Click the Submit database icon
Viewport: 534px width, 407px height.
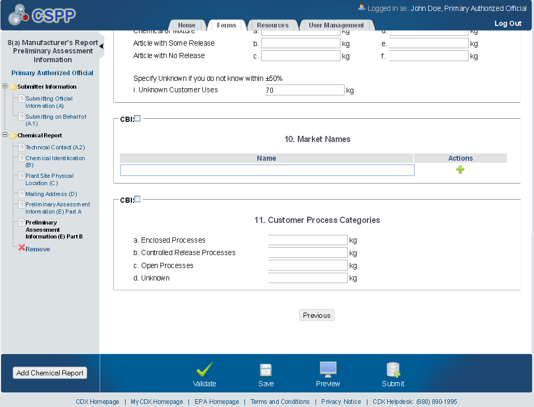pyautogui.click(x=393, y=370)
